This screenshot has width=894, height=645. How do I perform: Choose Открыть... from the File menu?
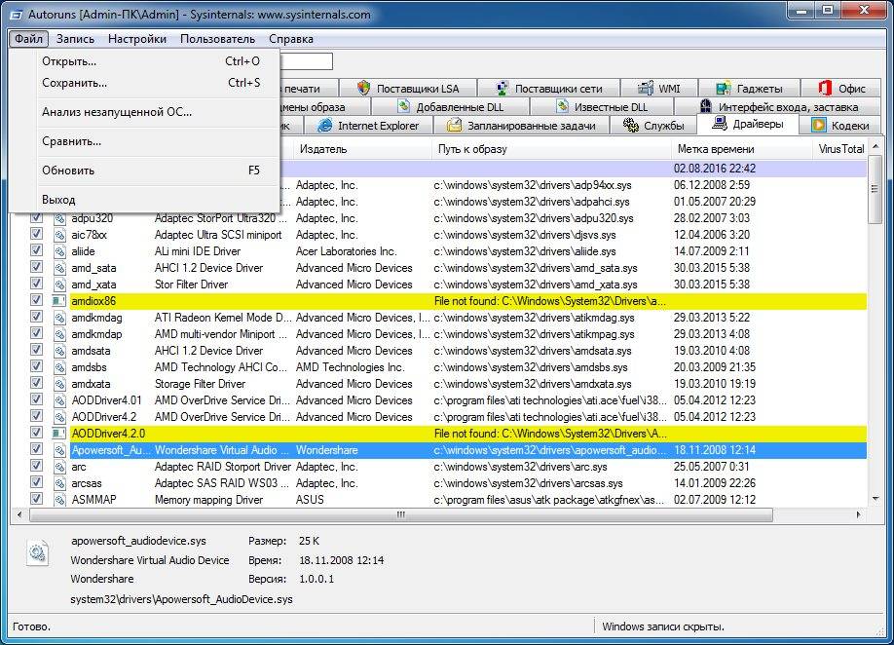coord(151,61)
